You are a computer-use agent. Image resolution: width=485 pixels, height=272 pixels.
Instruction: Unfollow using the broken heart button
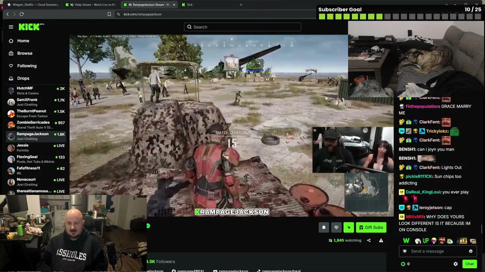(x=336, y=227)
